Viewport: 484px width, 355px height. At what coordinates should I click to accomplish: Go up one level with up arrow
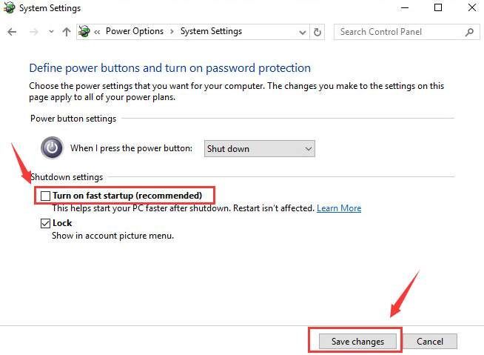(67, 32)
